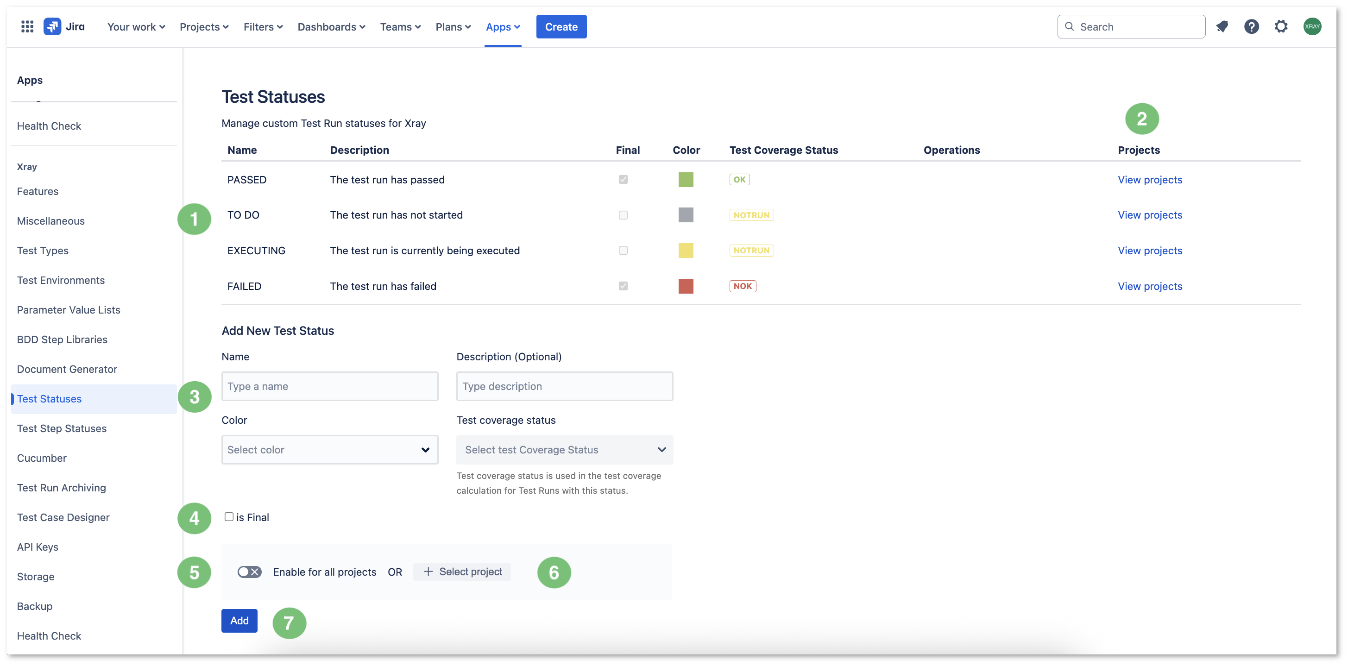Click the EXECUTING status name

[257, 251]
